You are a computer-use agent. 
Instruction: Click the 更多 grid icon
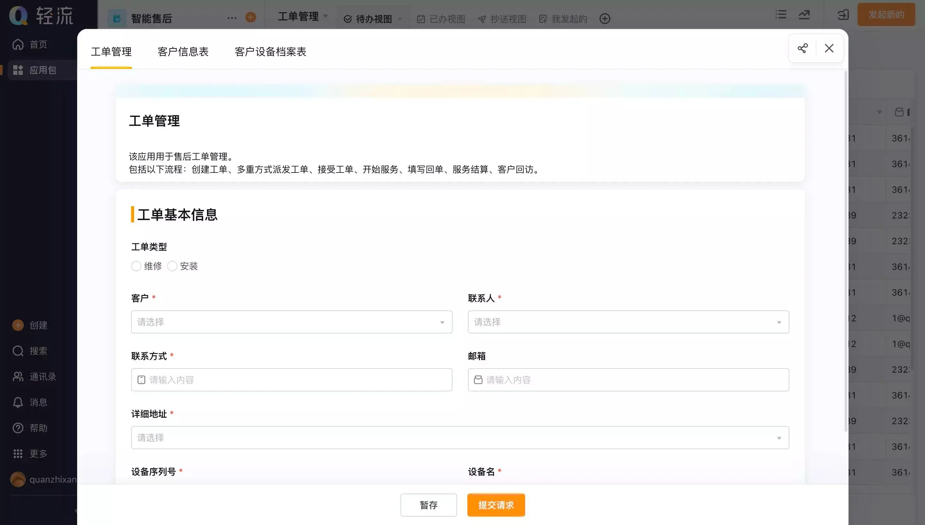click(x=18, y=454)
